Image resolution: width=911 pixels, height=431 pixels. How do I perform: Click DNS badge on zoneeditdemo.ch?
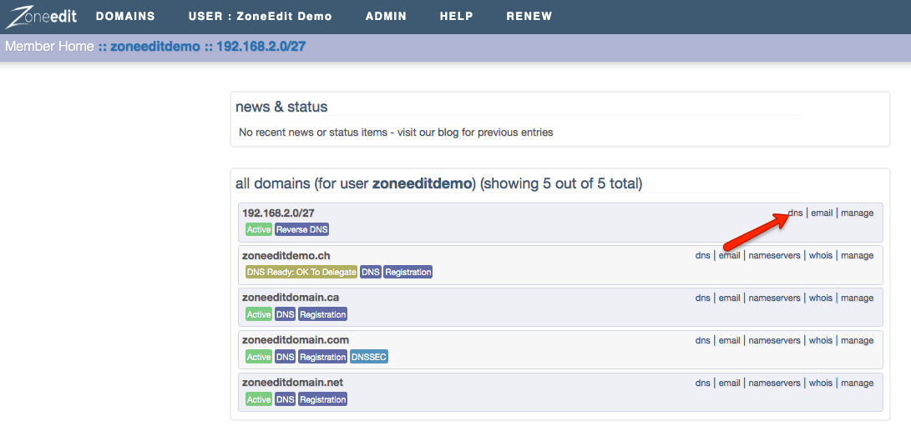point(371,272)
